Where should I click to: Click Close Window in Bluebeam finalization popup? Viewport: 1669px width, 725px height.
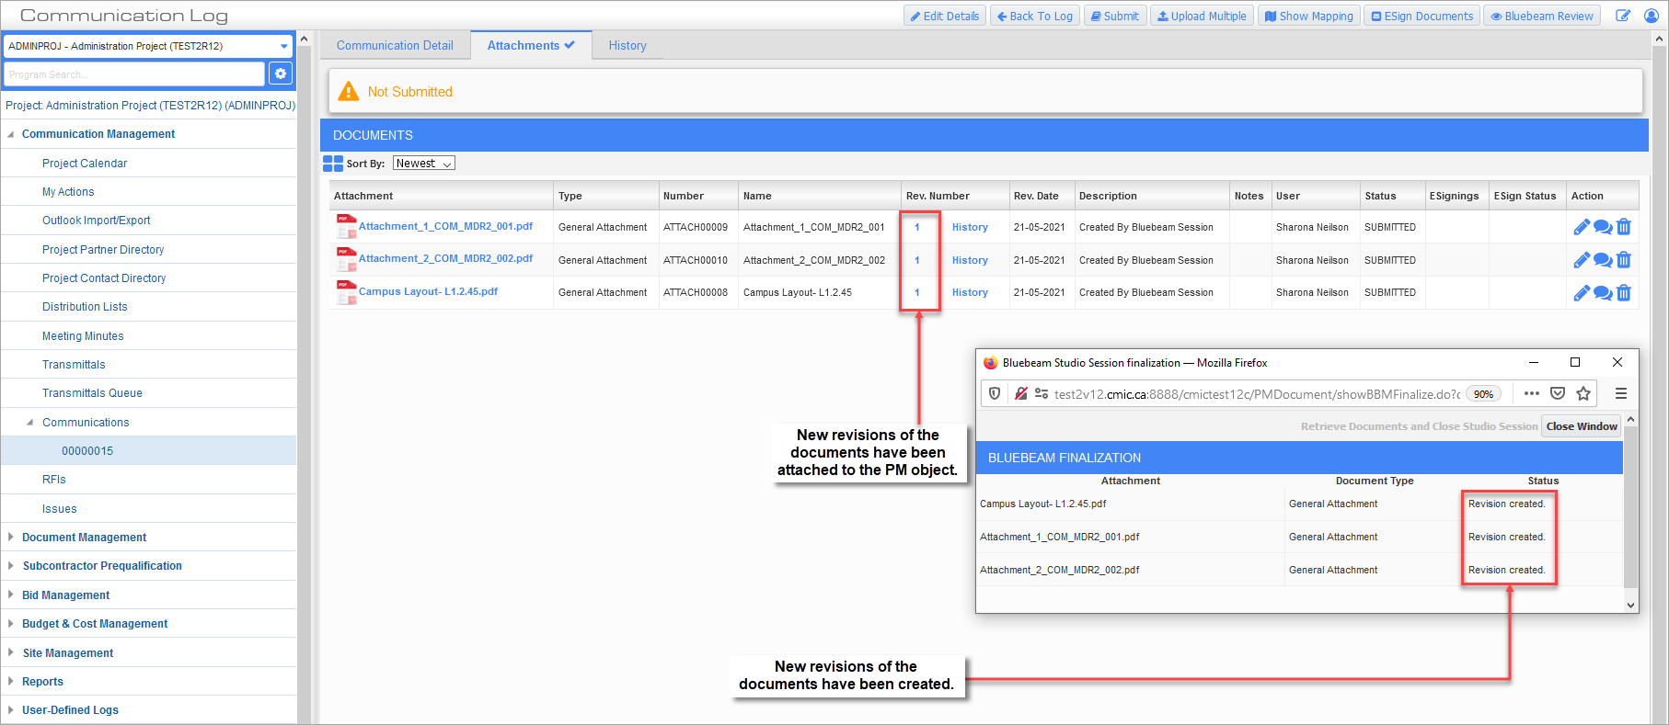tap(1582, 426)
